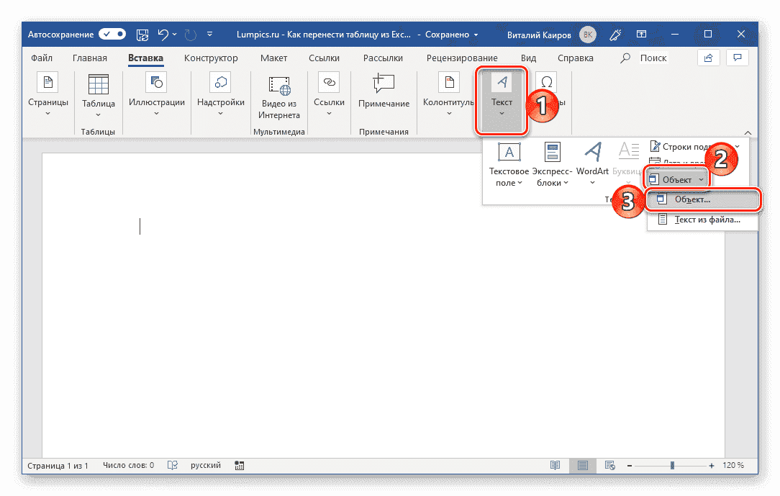Adjust the zoom slider

[671, 465]
